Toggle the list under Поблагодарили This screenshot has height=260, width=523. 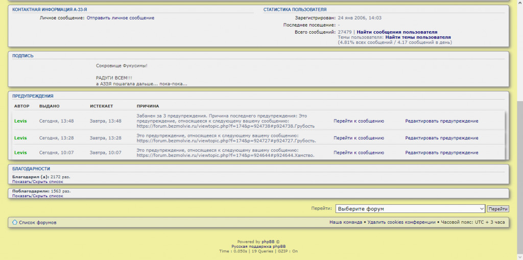pyautogui.click(x=38, y=196)
